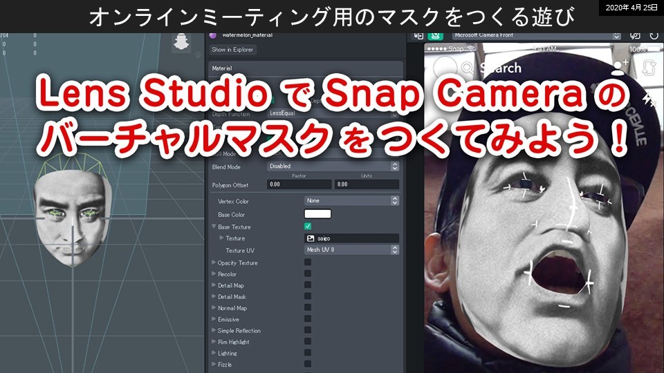Screen dimensions: 664x373
Task: Open the Vertex Color dropdown showing None
Action: (351, 200)
